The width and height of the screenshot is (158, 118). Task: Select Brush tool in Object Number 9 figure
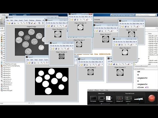coord(131,45)
